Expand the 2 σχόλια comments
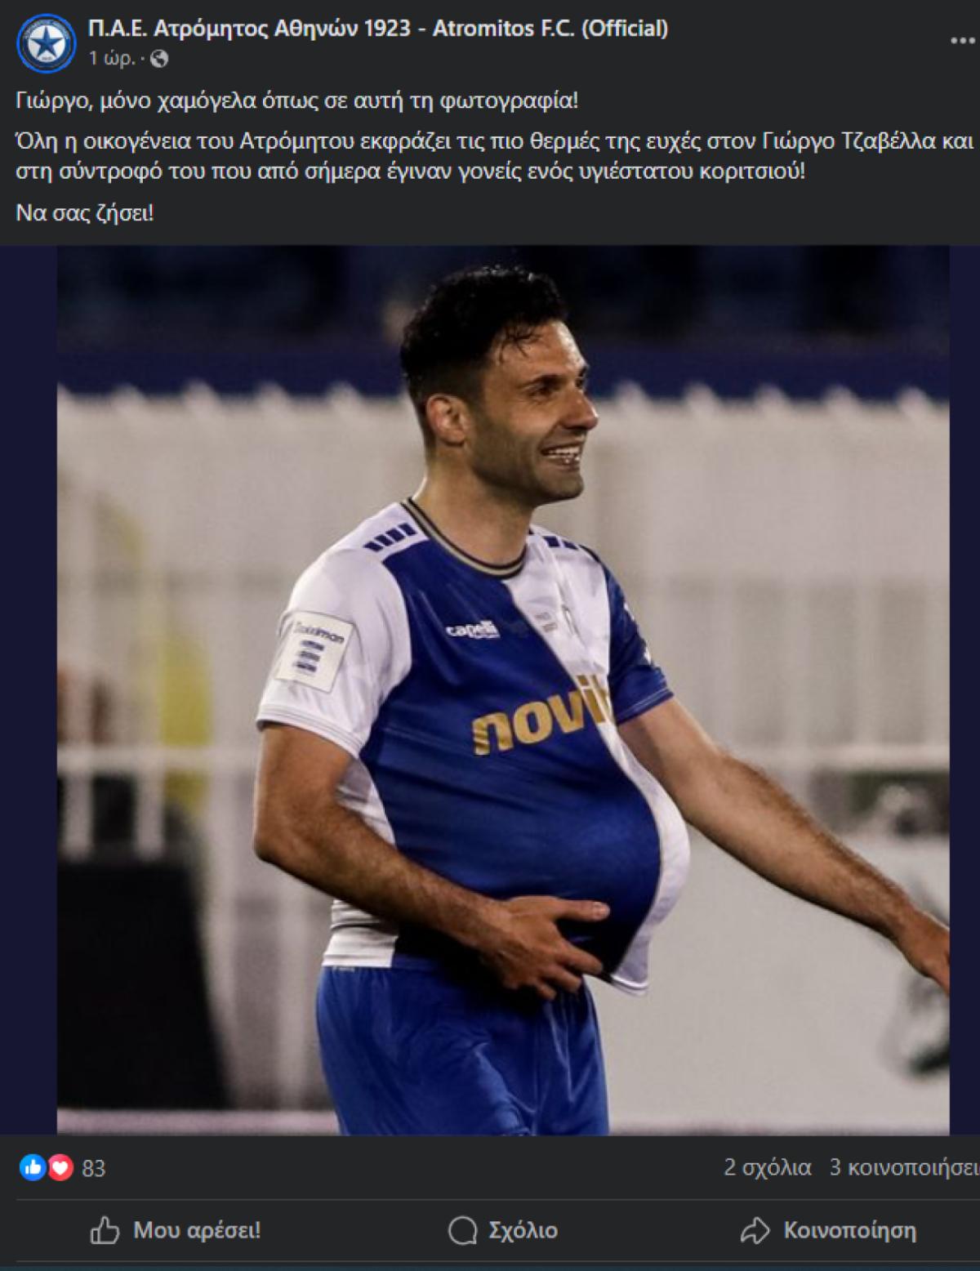 (x=767, y=1167)
